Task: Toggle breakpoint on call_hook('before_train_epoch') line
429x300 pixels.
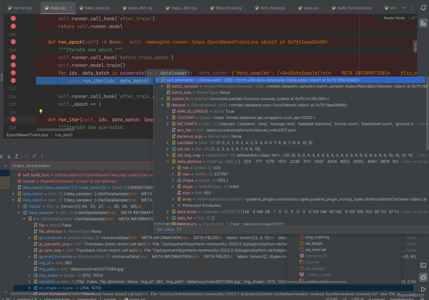Action: coord(13,57)
